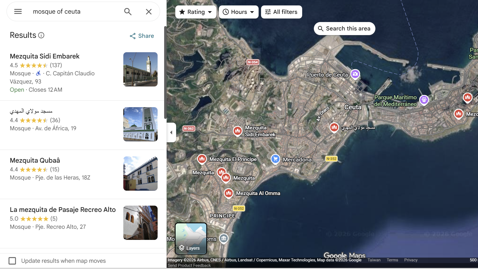
Task: Click the PRINCIPE district label
Action: 222,216
